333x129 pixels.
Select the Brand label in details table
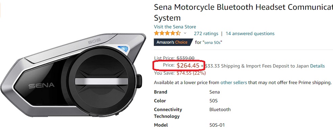click(x=161, y=92)
